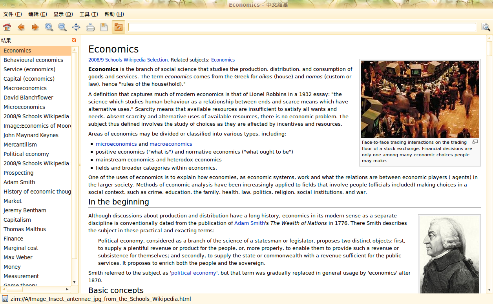The width and height of the screenshot is (493, 304).
Task: Open Macroeconomics from the results list
Action: (x=36, y=88)
